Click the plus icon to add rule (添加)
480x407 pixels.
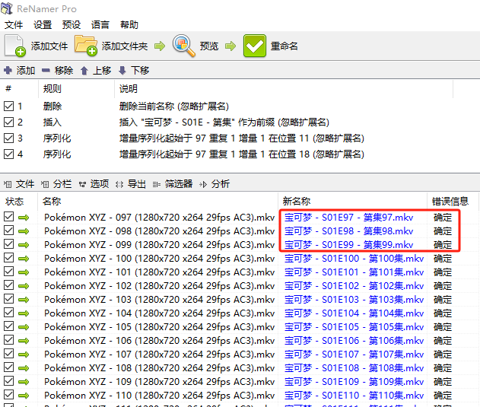click(8, 70)
